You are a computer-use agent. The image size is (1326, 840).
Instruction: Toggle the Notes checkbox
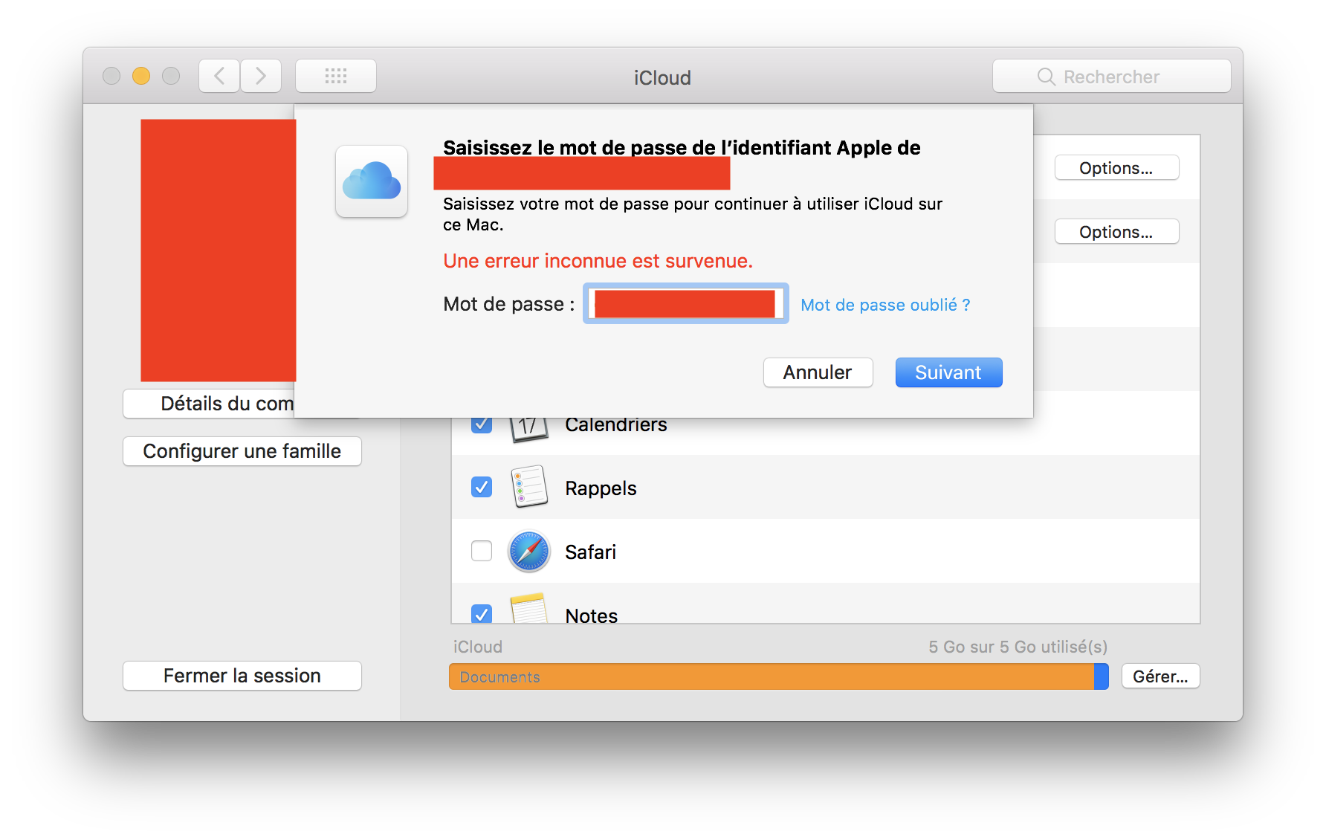tap(482, 614)
